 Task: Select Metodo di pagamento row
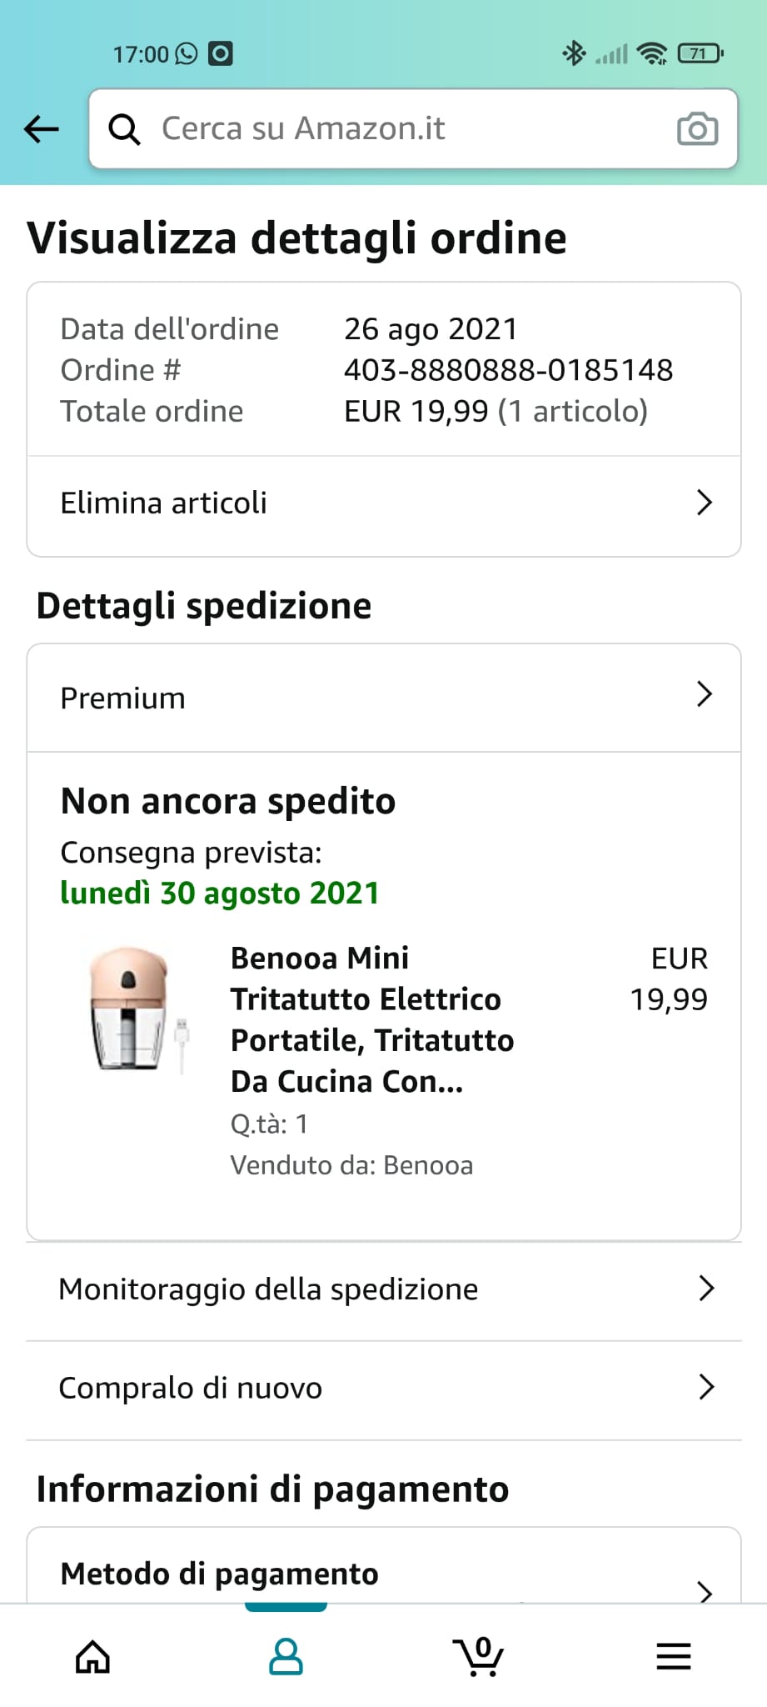220,1574
